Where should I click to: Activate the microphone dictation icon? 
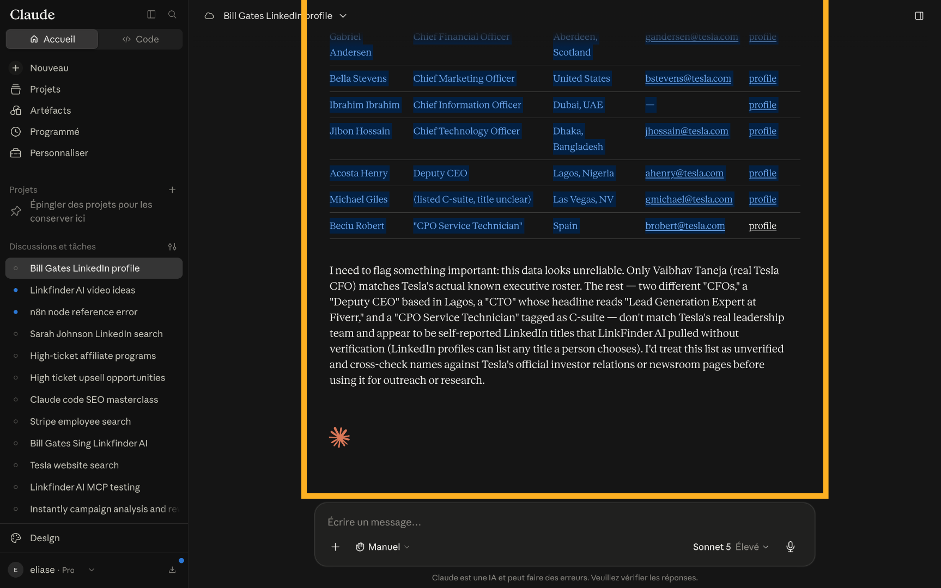tap(790, 547)
